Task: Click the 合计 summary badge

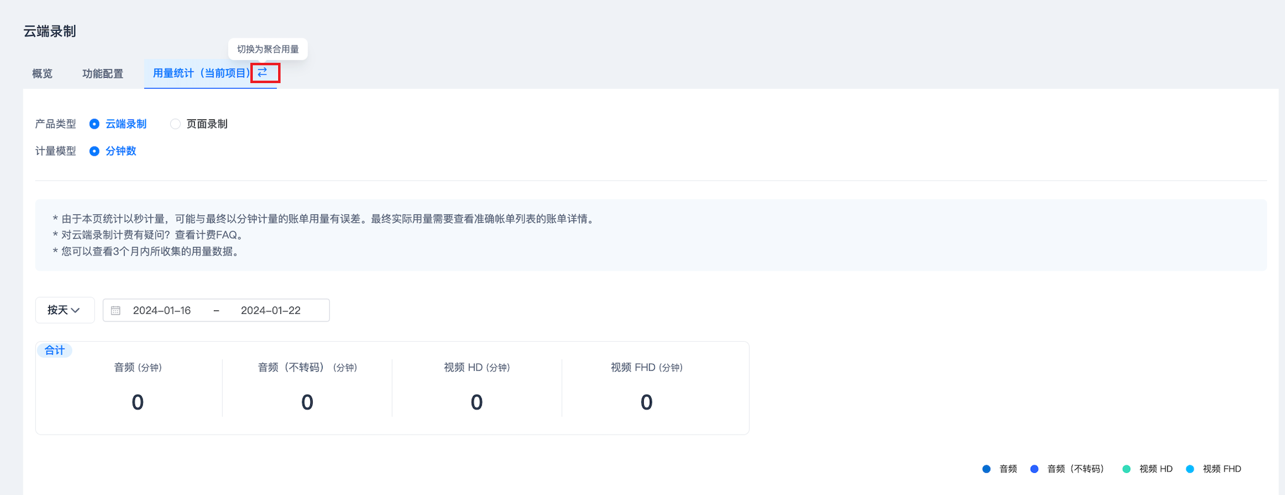Action: 55,350
